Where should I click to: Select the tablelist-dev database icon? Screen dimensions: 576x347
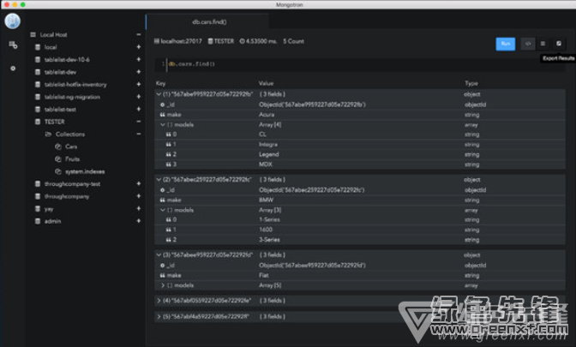click(38, 72)
